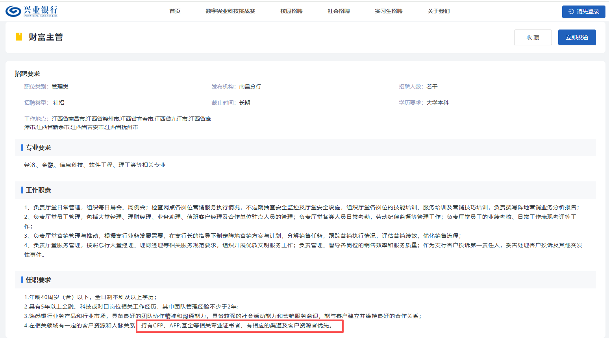Click the 工作职责 section header
609x338 pixels.
pos(38,190)
